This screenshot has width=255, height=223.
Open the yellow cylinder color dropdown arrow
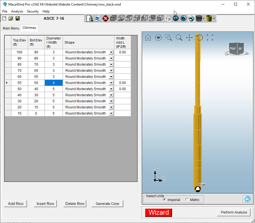coord(214,19)
